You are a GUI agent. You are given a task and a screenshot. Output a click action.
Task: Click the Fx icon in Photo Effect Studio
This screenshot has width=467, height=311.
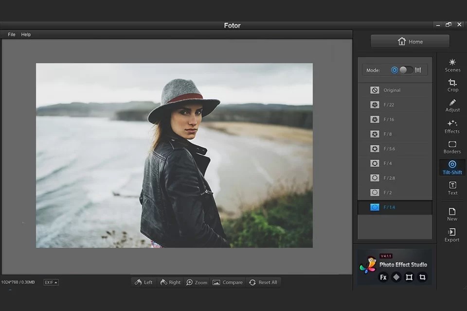(383, 277)
